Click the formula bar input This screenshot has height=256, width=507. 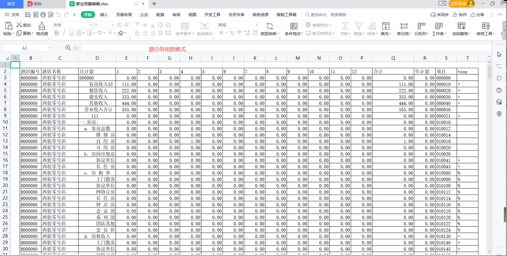click(286, 48)
